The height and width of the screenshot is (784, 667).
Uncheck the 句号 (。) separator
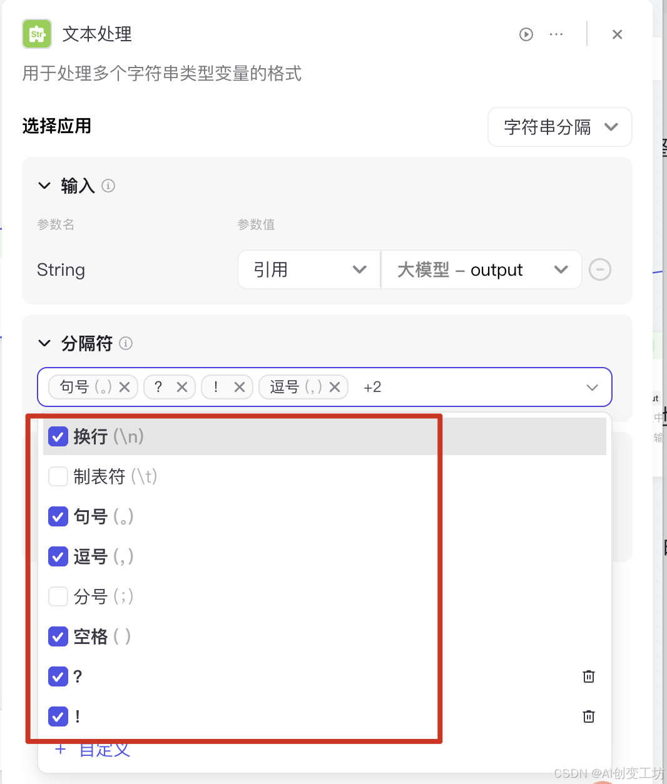(x=58, y=516)
